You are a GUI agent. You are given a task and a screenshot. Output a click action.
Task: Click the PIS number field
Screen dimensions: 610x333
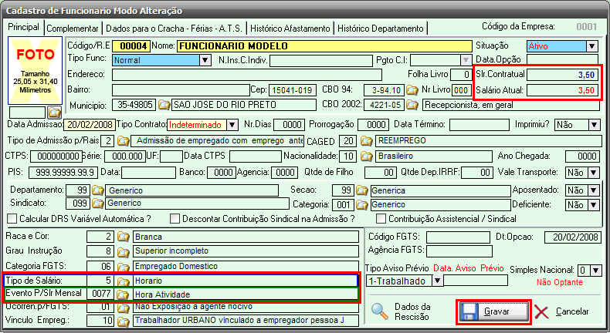[x=64, y=173]
